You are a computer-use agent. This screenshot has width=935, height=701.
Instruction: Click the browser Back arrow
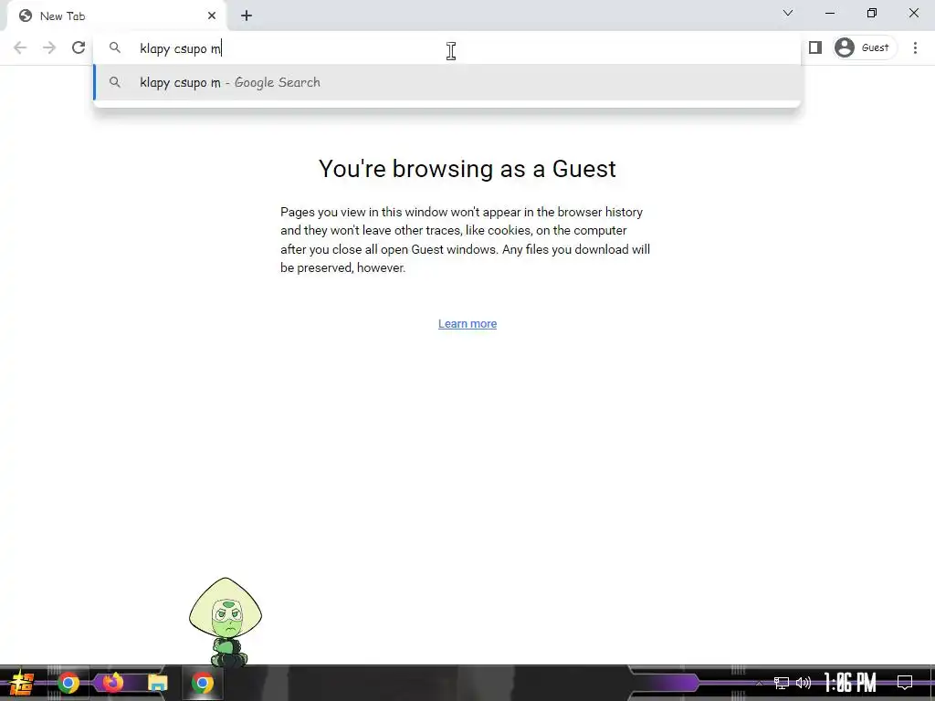pos(20,47)
